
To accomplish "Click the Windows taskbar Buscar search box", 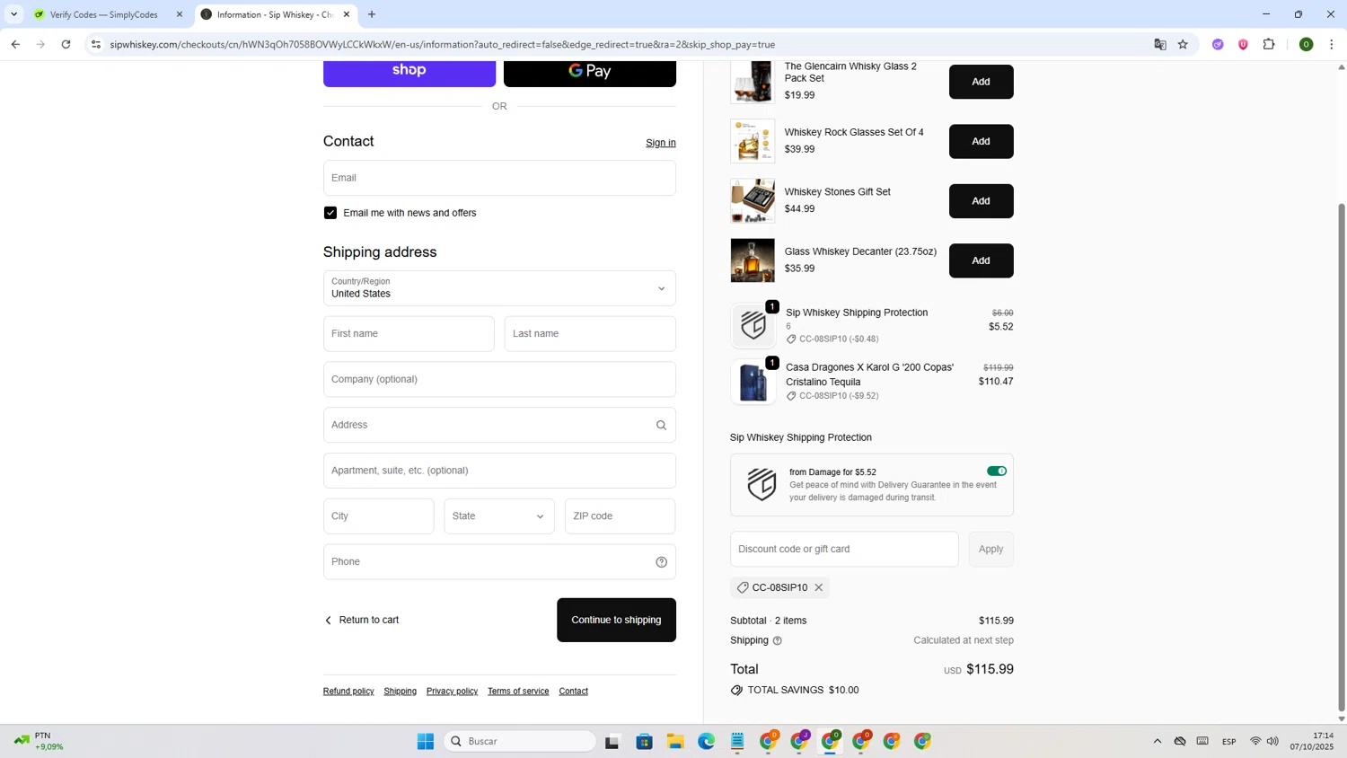I will pyautogui.click(x=521, y=741).
